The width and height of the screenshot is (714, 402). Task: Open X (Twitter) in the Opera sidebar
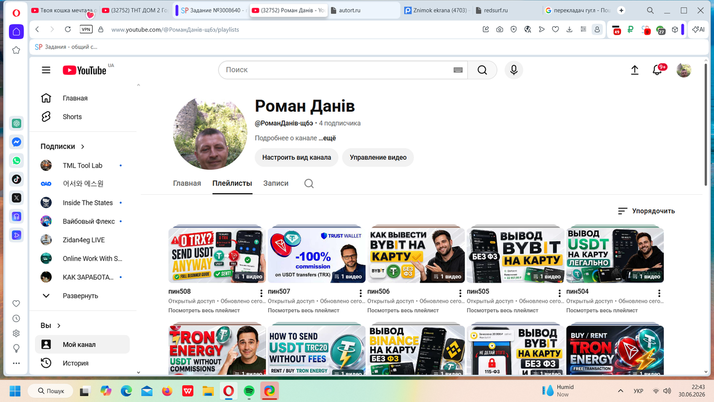pos(16,198)
